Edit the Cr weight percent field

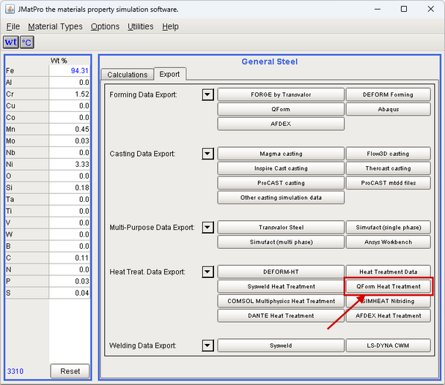click(x=70, y=94)
